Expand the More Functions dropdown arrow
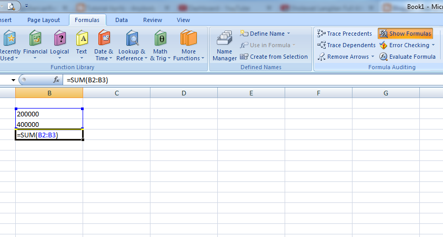 pos(203,59)
